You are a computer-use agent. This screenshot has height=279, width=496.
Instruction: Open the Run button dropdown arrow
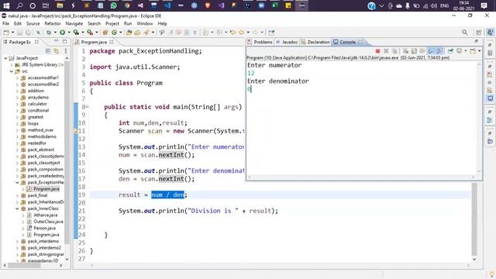(x=69, y=33)
